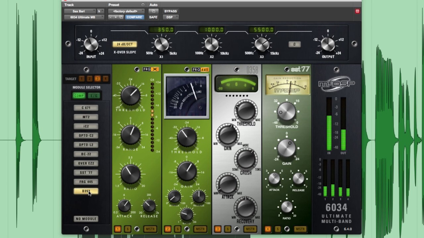
Task: Click the FRG 445 module GAIN knob
Action: (187, 172)
